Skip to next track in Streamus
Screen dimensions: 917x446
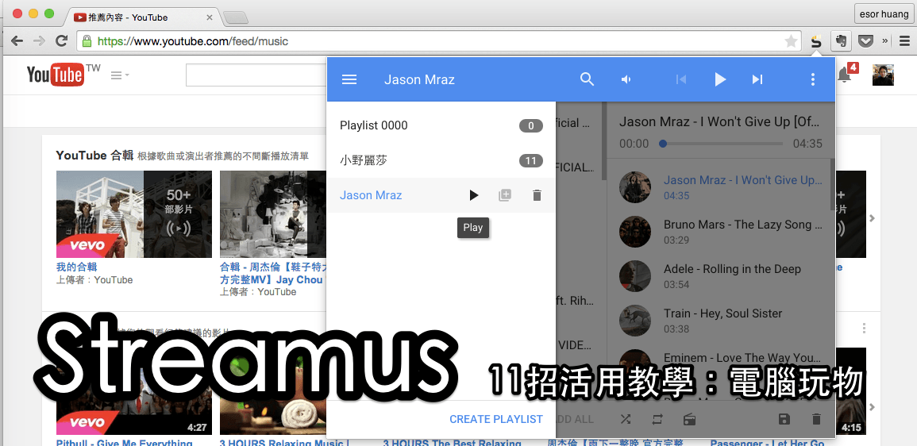757,79
